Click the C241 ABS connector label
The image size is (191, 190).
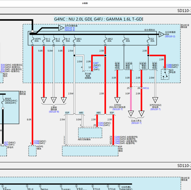click(101, 123)
